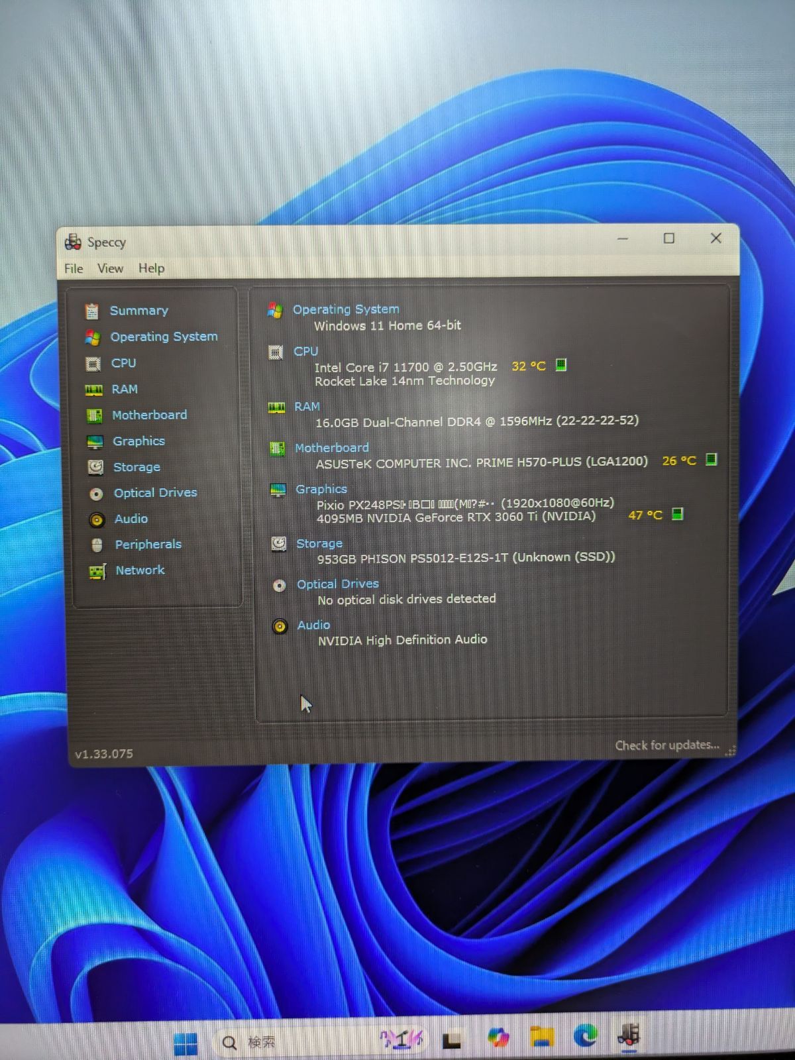Click the motherboard temperature value "26 °C"
Image resolution: width=795 pixels, height=1060 pixels.
pyautogui.click(x=680, y=460)
